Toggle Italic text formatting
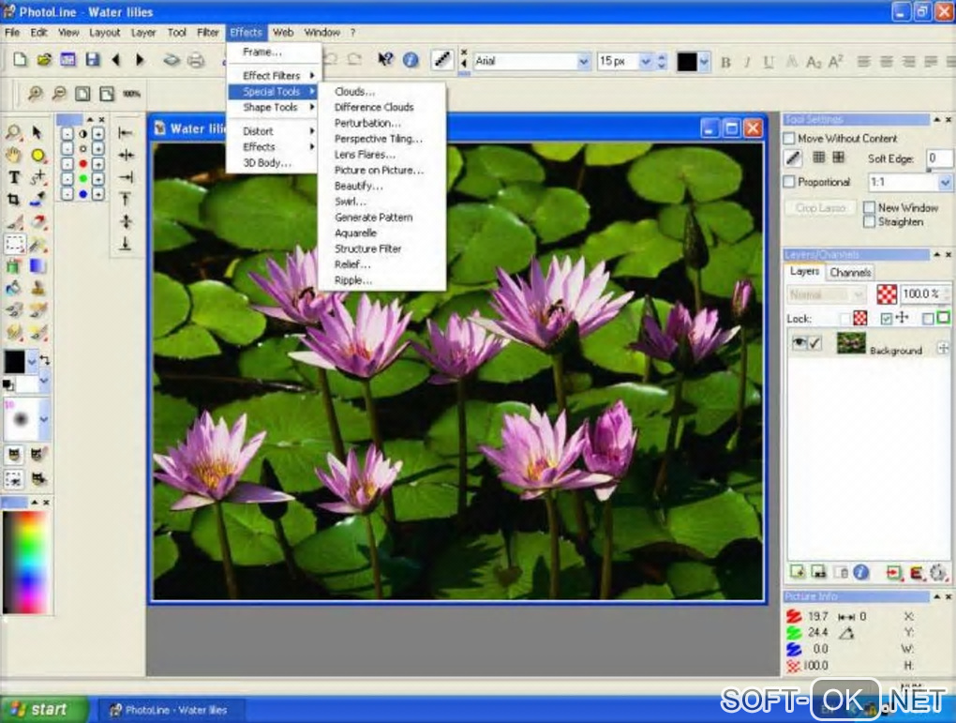Image resolution: width=956 pixels, height=723 pixels. pyautogui.click(x=747, y=62)
